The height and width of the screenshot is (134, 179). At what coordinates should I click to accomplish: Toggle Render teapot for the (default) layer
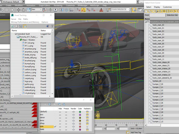[x=73, y=112]
